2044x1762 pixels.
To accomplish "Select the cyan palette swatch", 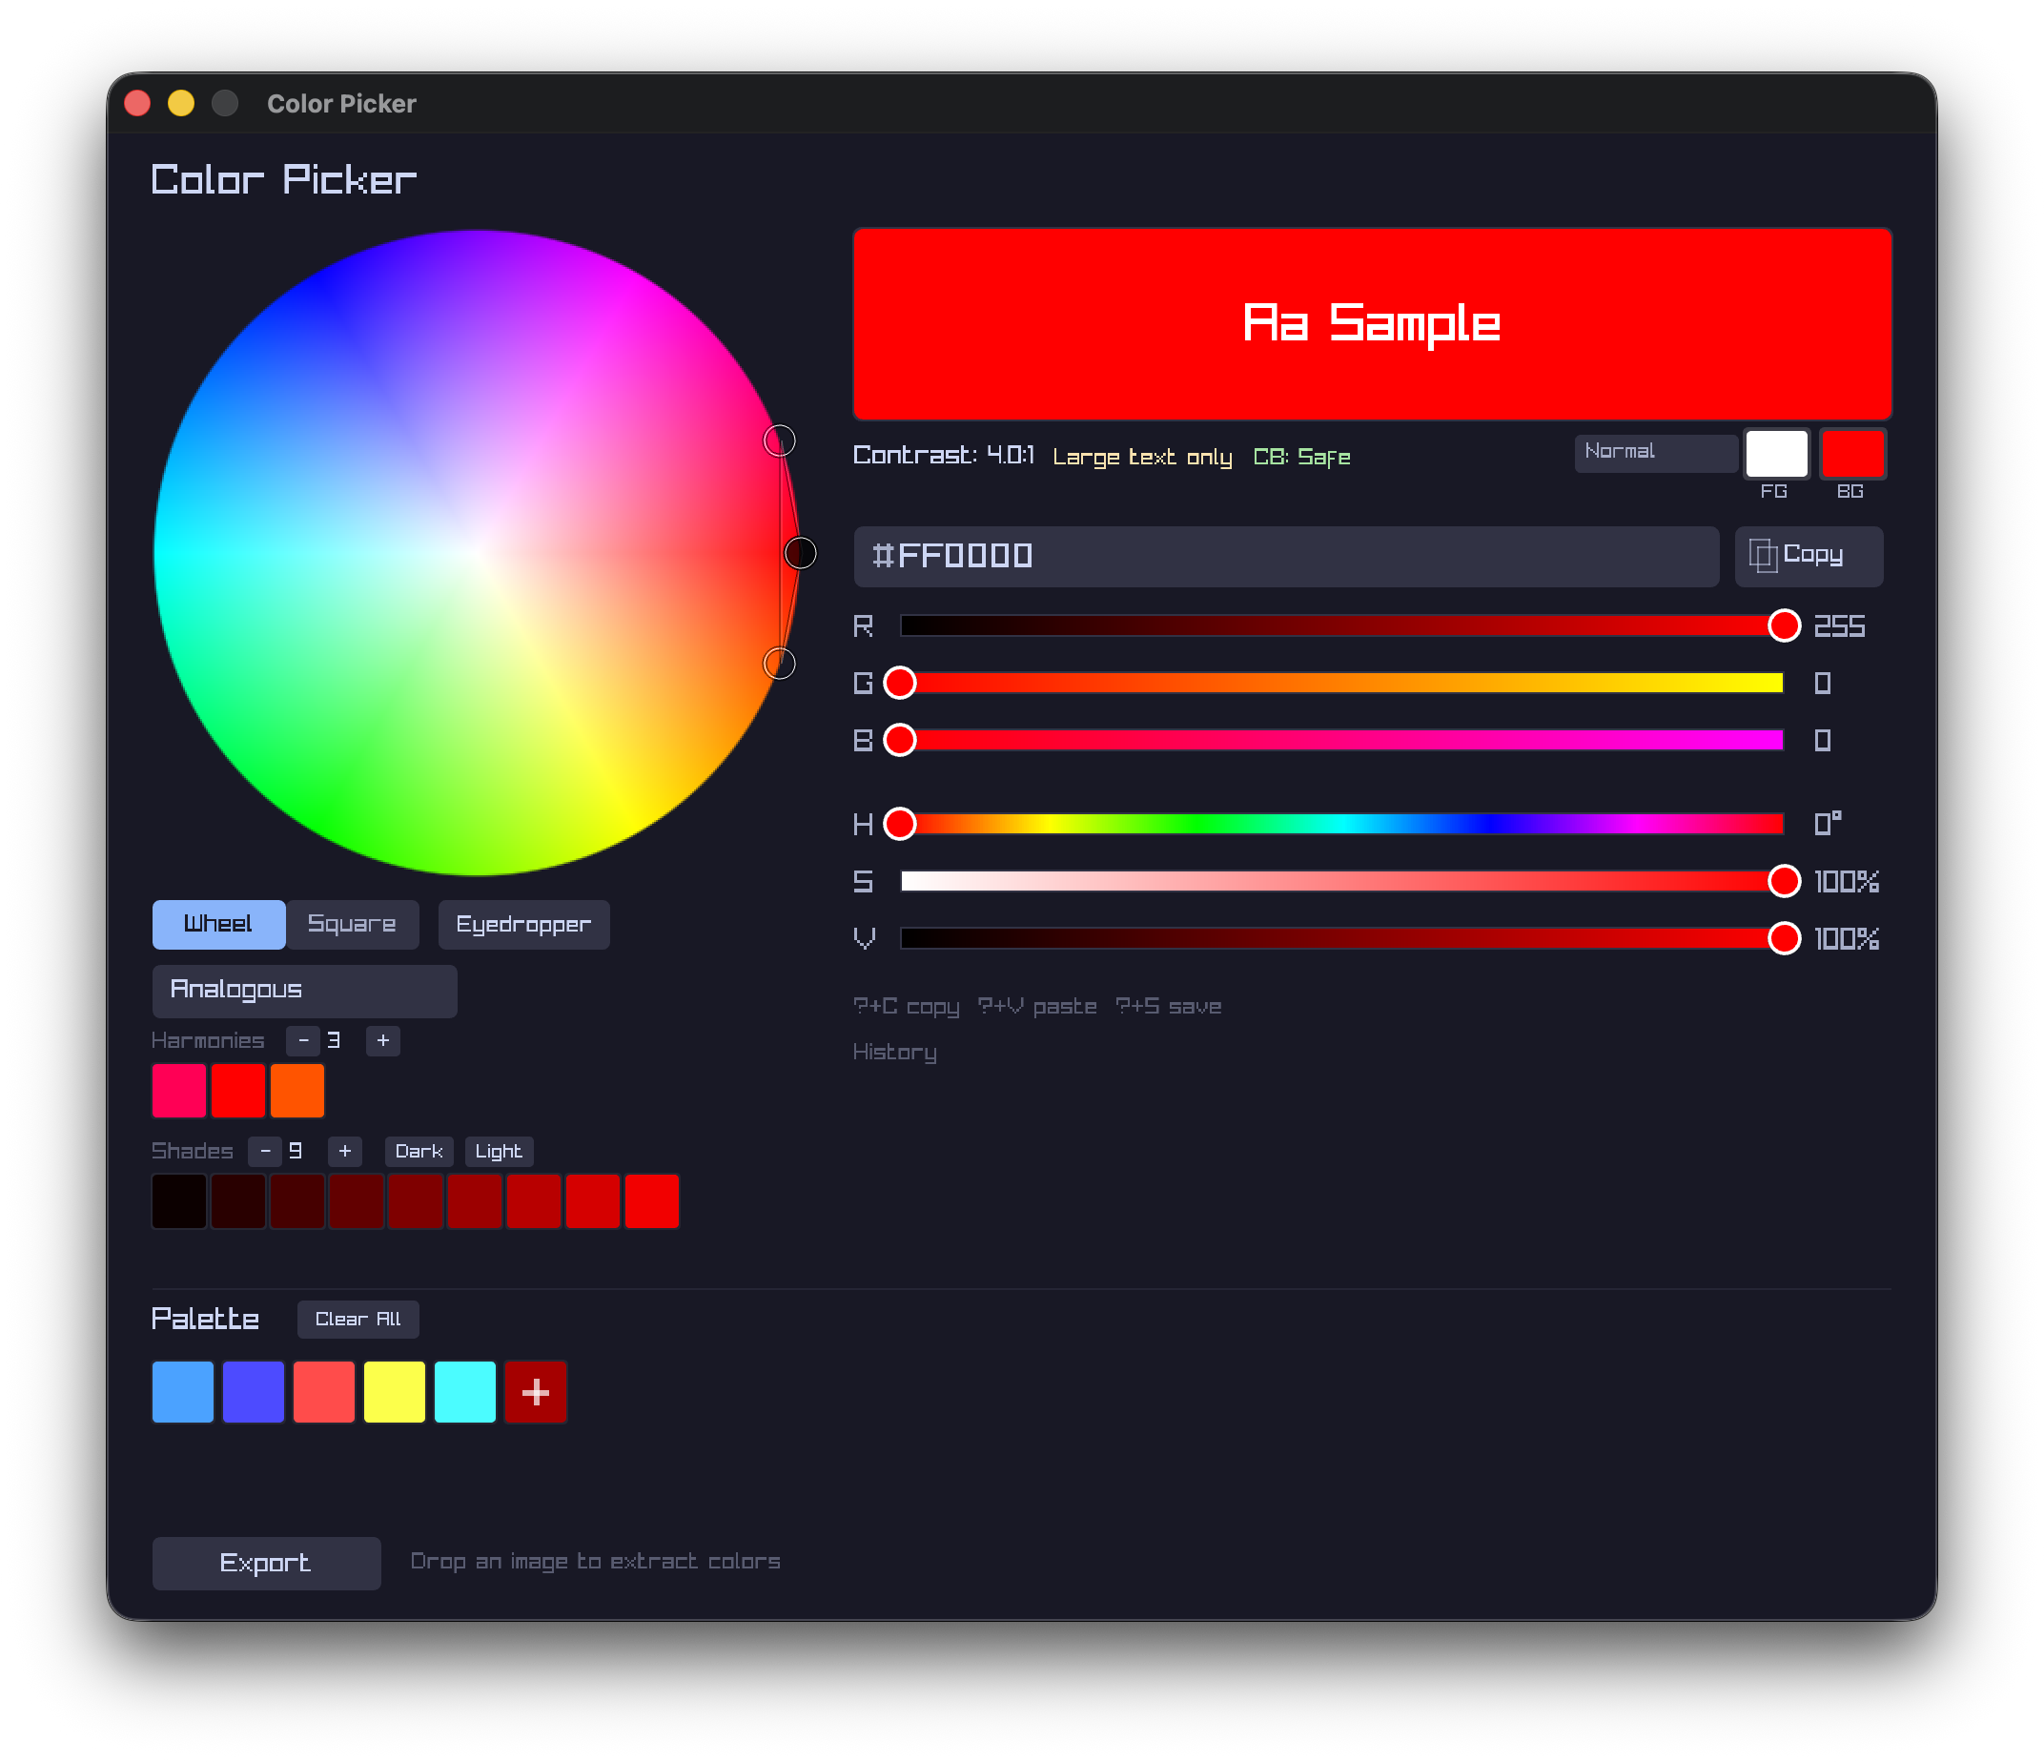I will pos(465,1392).
